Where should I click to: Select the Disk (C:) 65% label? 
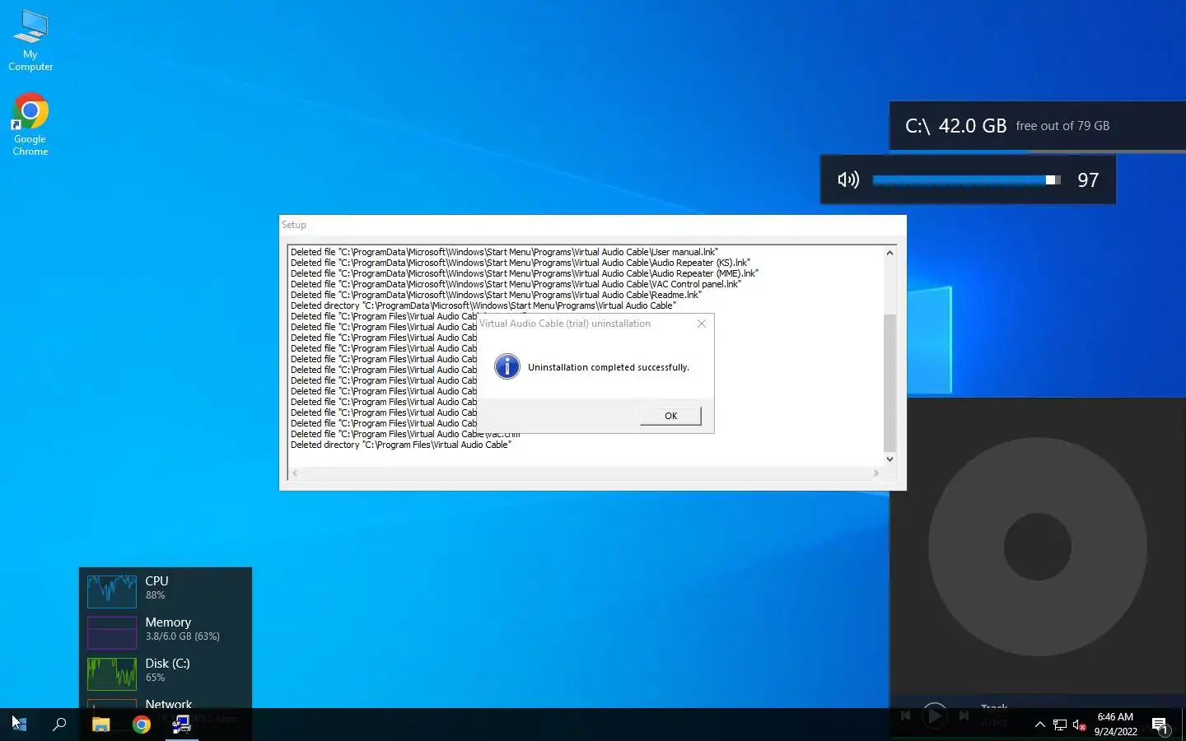coord(167,669)
